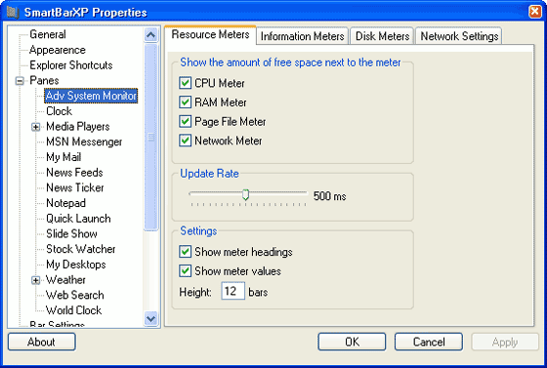Click the About button
The image size is (547, 368).
(x=41, y=342)
